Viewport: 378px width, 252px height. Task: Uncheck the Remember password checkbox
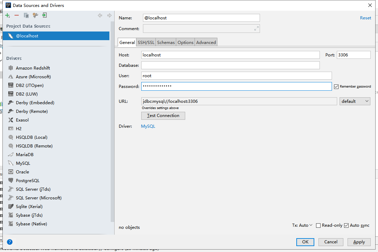(x=336, y=86)
